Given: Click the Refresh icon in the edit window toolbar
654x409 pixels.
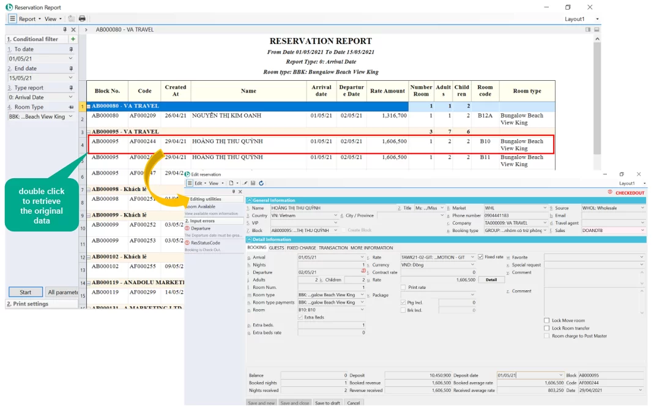Looking at the screenshot, I should pyautogui.click(x=261, y=183).
